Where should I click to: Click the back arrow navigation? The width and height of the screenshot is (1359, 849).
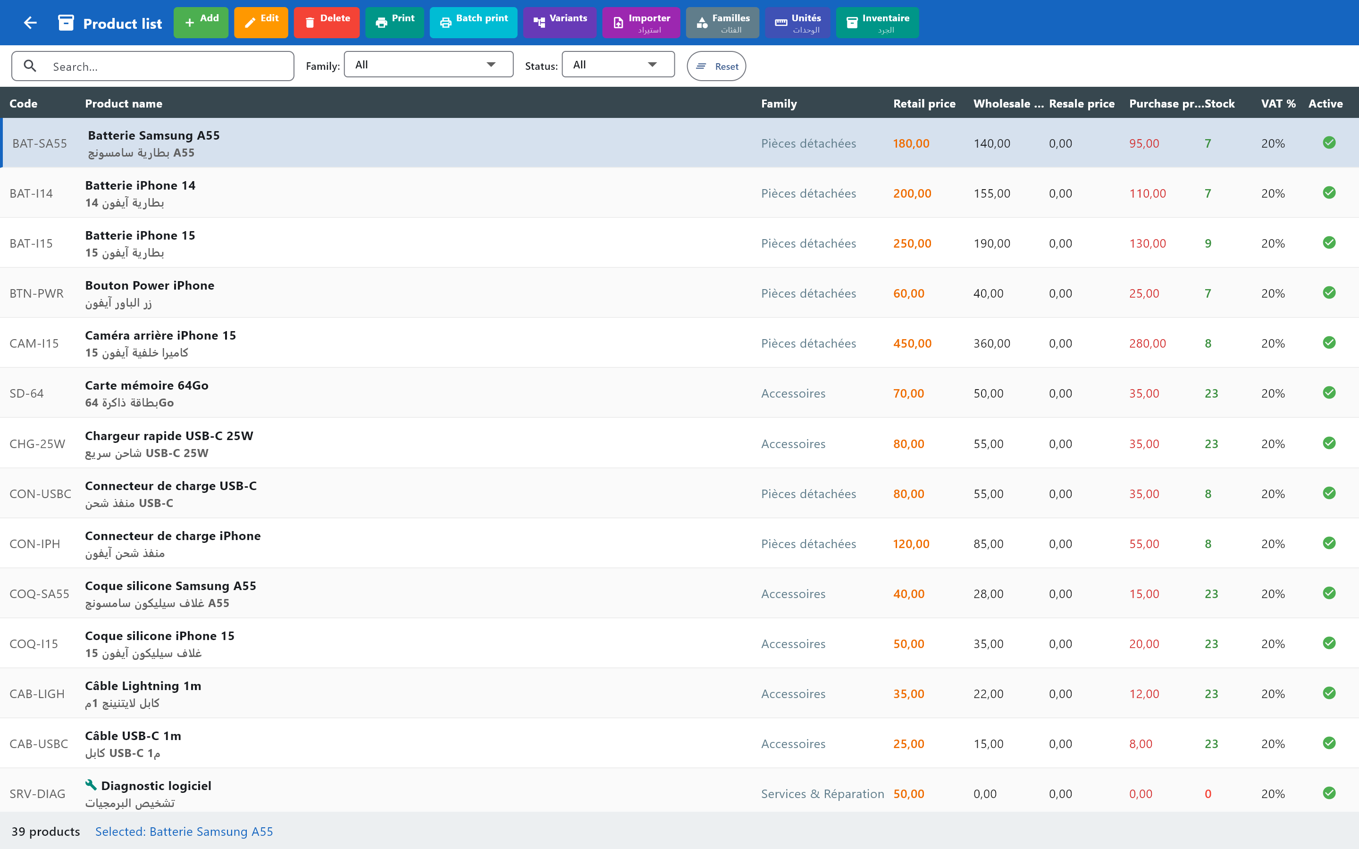coord(30,23)
